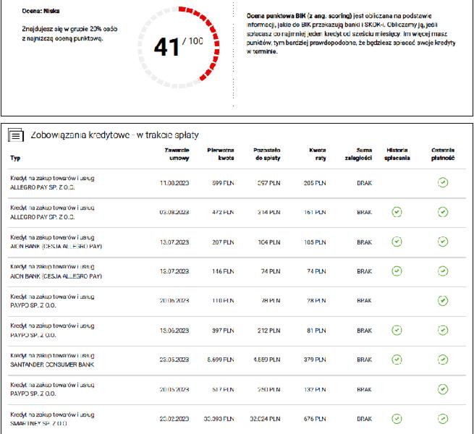474x434 pixels.
Task: Click the "Pozostało do spłaty" column header
Action: (x=267, y=154)
